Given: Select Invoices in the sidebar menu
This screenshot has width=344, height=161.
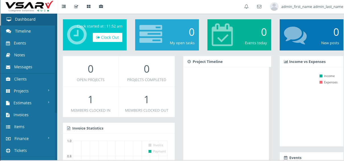Looking at the screenshot, I should [x=21, y=115].
